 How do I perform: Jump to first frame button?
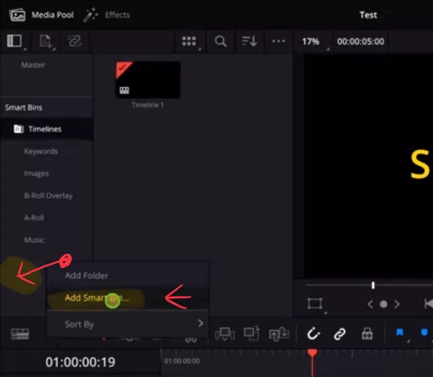tap(429, 303)
